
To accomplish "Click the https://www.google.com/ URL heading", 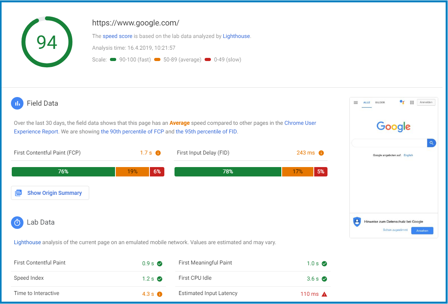I will click(136, 23).
